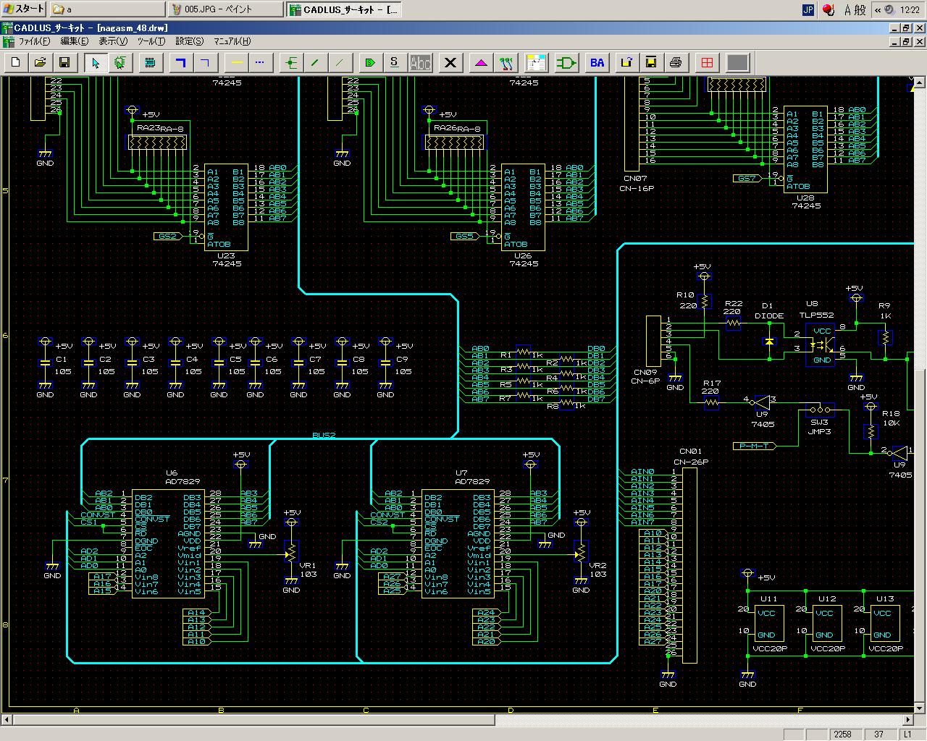Open a drawing with the folder icon
Image resolution: width=927 pixels, height=741 pixels.
pyautogui.click(x=40, y=63)
